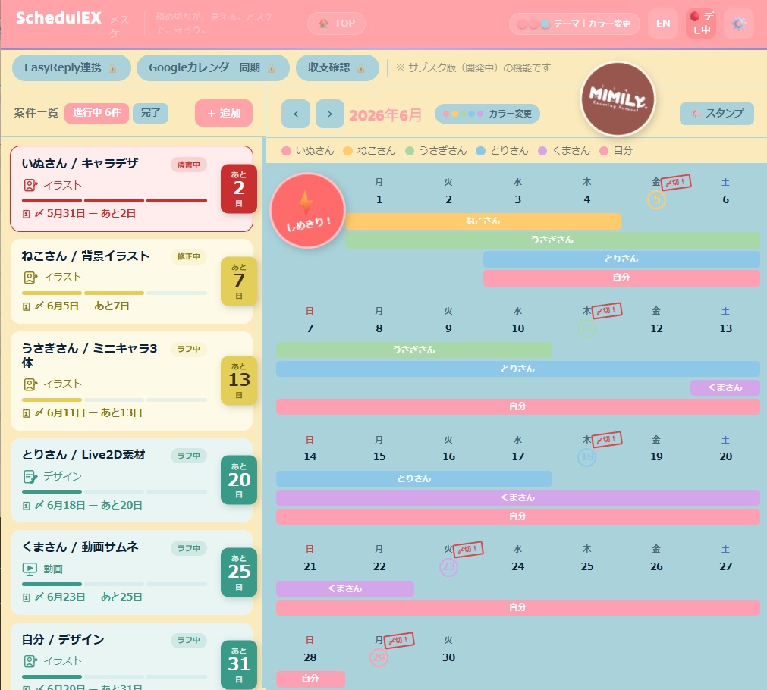Open the いぬさん / キャラデザ project card

131,188
